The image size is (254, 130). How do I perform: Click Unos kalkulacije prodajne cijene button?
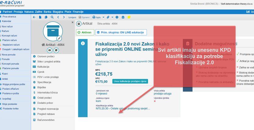pos(130,81)
